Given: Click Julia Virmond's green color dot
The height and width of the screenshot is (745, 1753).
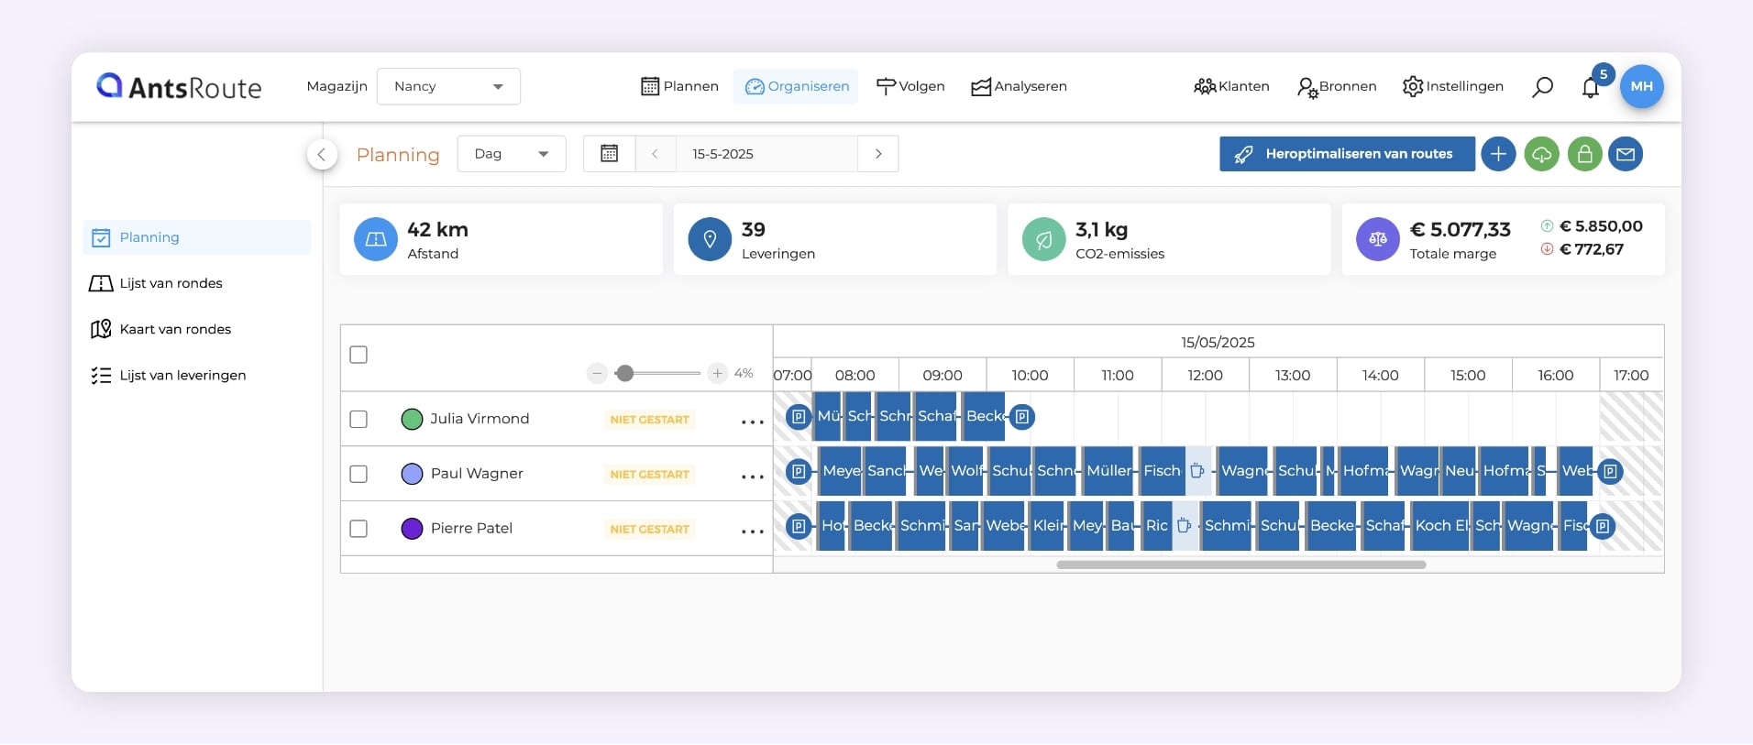Looking at the screenshot, I should click(412, 419).
